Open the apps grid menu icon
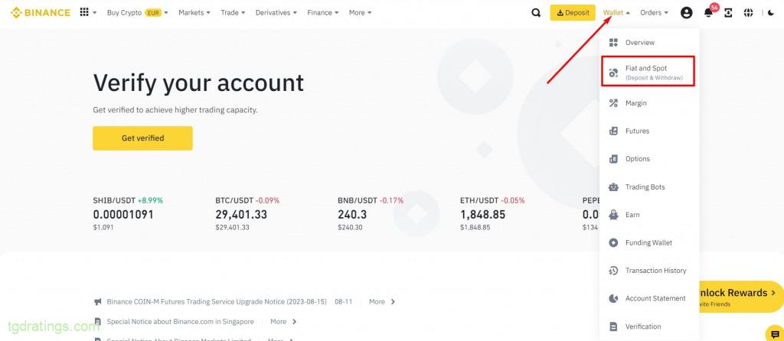The height and width of the screenshot is (341, 784). (84, 12)
